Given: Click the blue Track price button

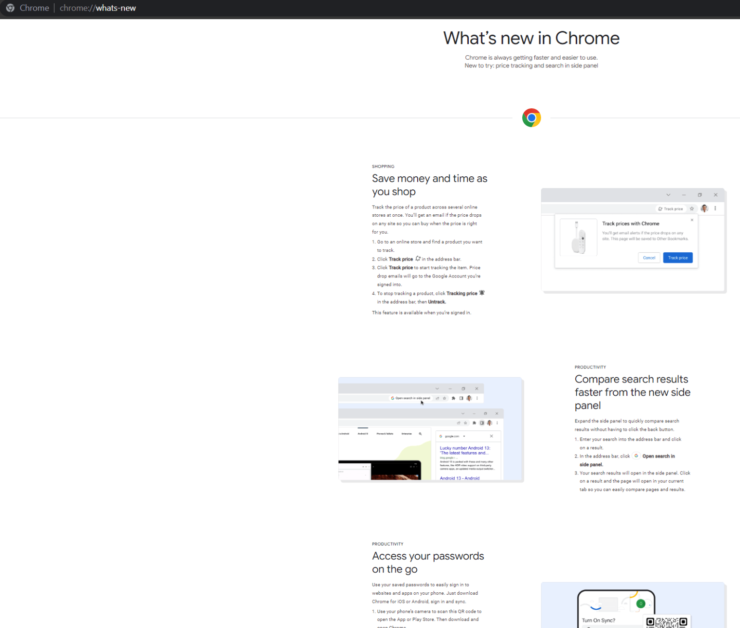Looking at the screenshot, I should [x=677, y=258].
